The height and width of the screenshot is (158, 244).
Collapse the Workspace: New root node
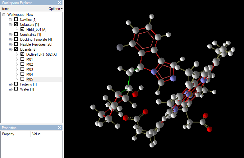pos(4,15)
